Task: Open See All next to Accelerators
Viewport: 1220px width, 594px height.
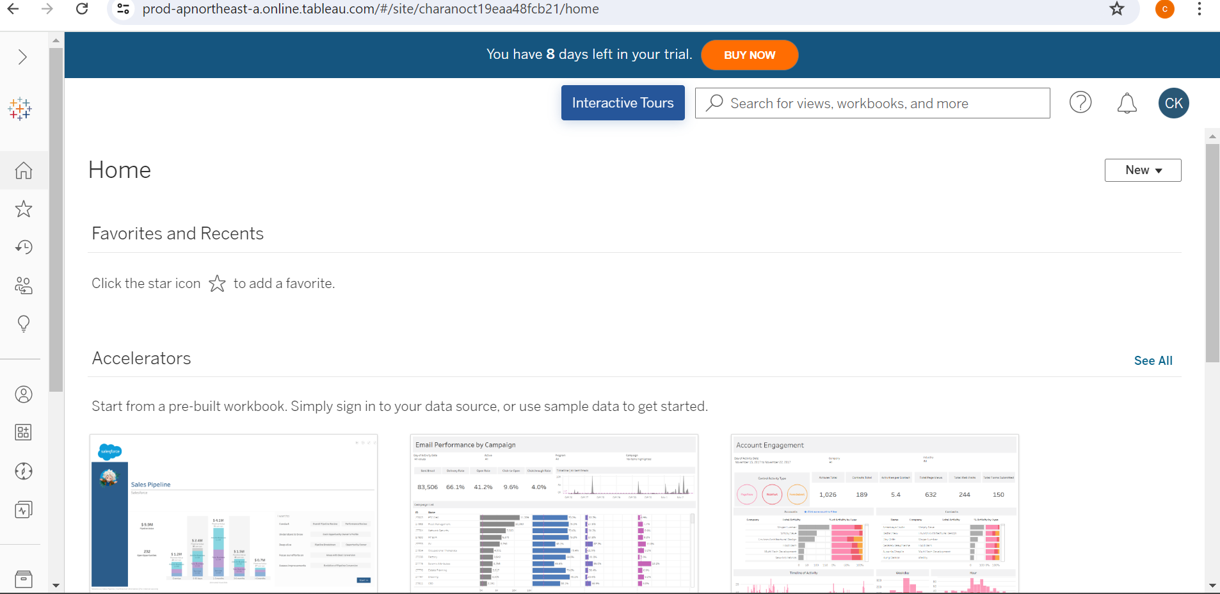Action: 1153,360
